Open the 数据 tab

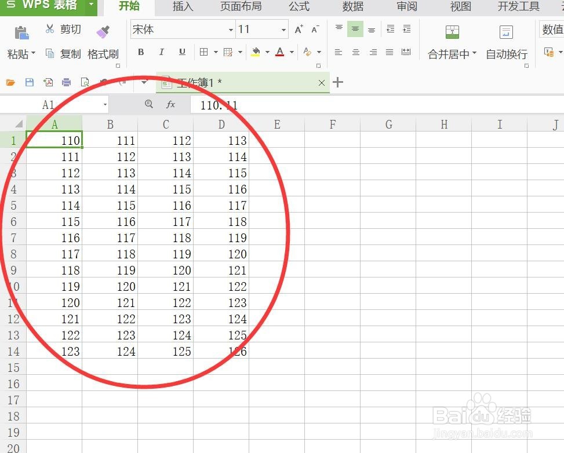353,6
